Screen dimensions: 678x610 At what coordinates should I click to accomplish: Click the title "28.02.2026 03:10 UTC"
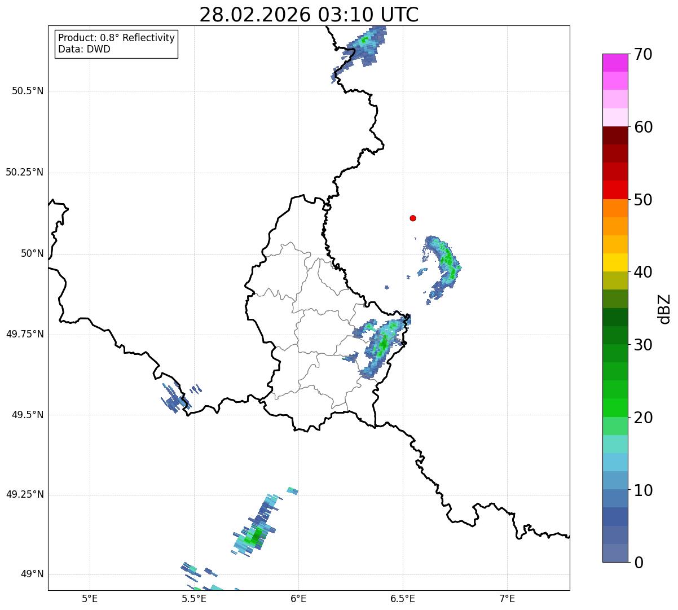coord(309,15)
